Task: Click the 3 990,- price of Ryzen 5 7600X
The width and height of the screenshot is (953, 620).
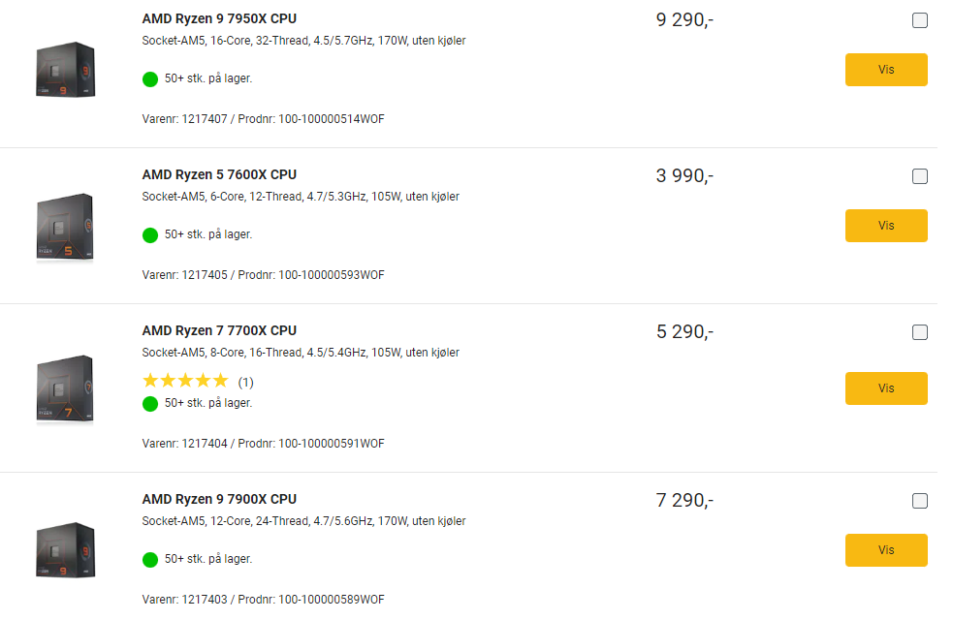Action: coord(684,175)
